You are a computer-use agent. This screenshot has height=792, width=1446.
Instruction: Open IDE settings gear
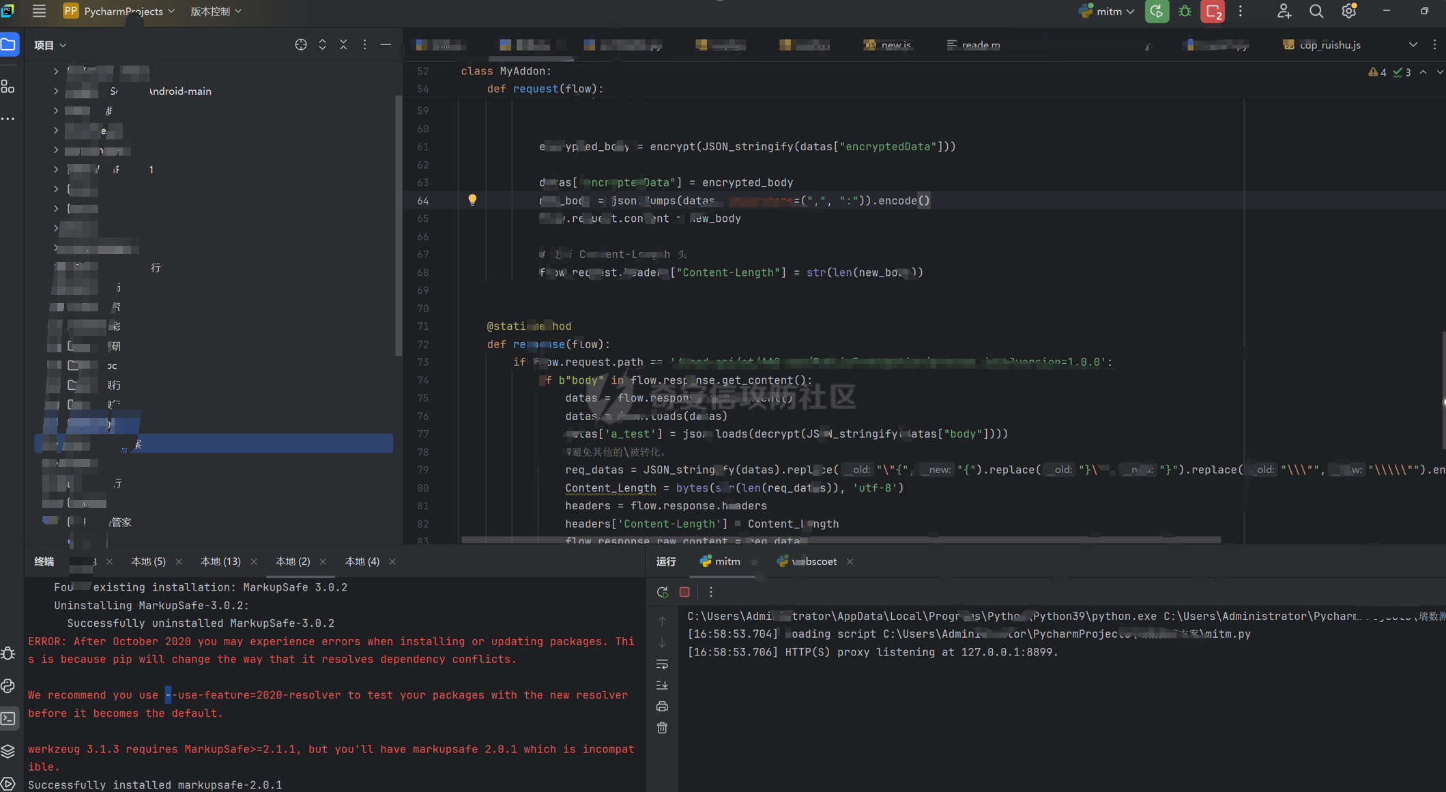coord(1348,11)
